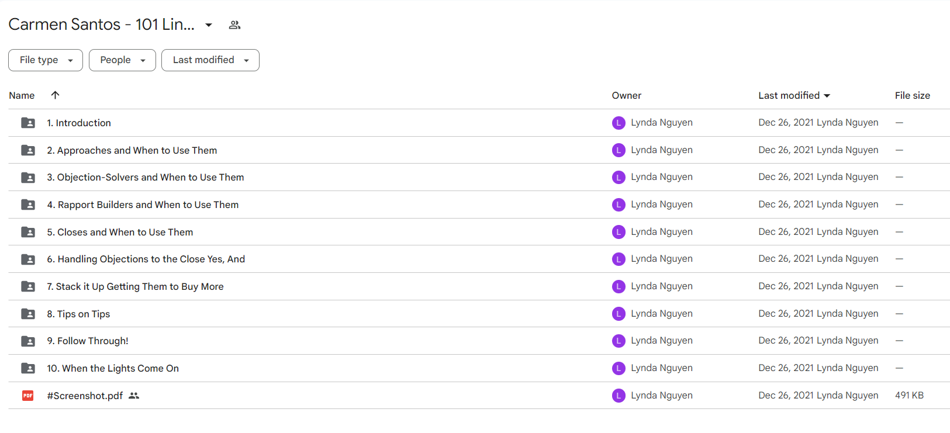Screen dimensions: 950x433
Task: Select 7. Stack it Up Getting Them to Buy More
Action: (x=135, y=286)
